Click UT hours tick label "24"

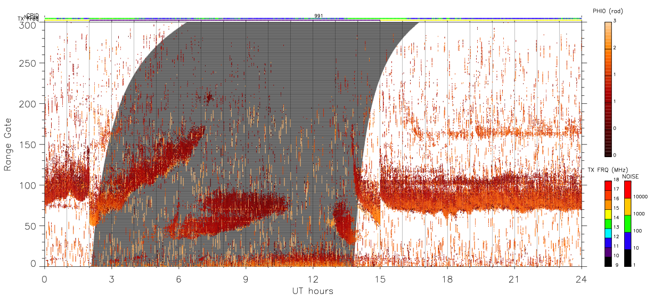point(581,279)
